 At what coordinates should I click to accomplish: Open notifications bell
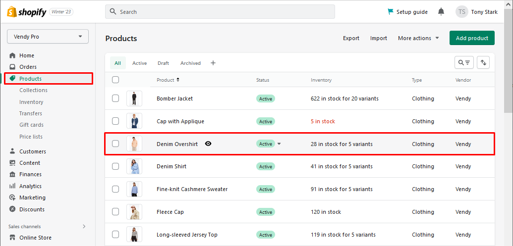pos(441,12)
